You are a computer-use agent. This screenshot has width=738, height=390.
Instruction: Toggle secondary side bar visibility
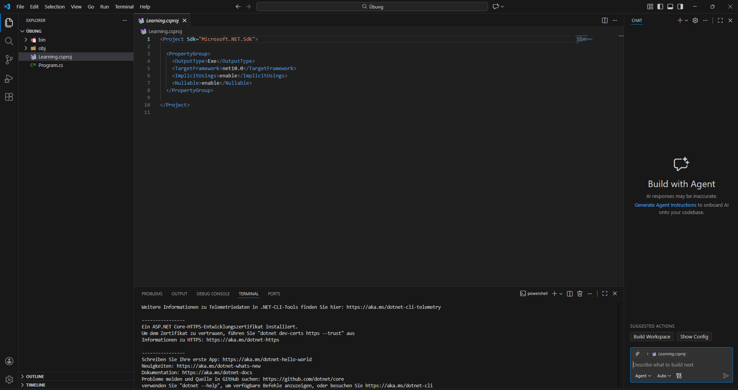click(x=680, y=7)
